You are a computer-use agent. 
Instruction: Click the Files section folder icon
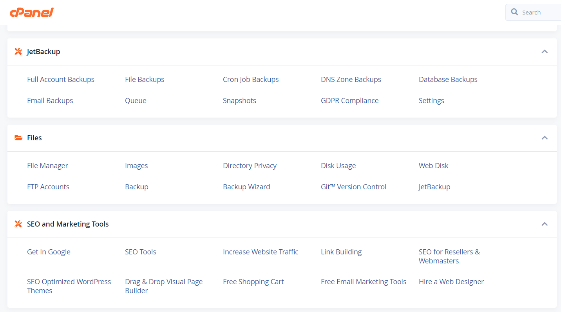(x=18, y=138)
